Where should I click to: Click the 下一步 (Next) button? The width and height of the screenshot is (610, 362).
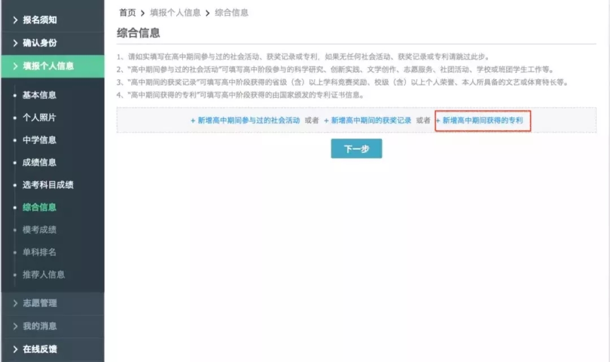[x=356, y=148]
